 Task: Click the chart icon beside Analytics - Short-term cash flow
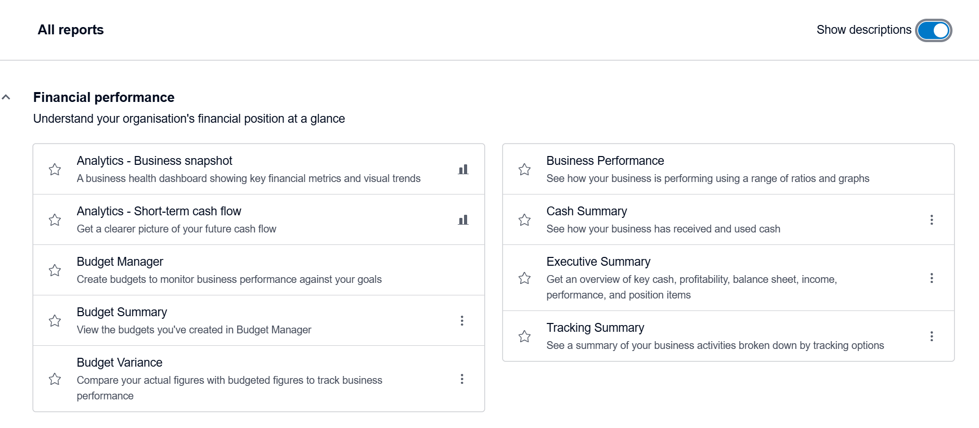(x=462, y=219)
